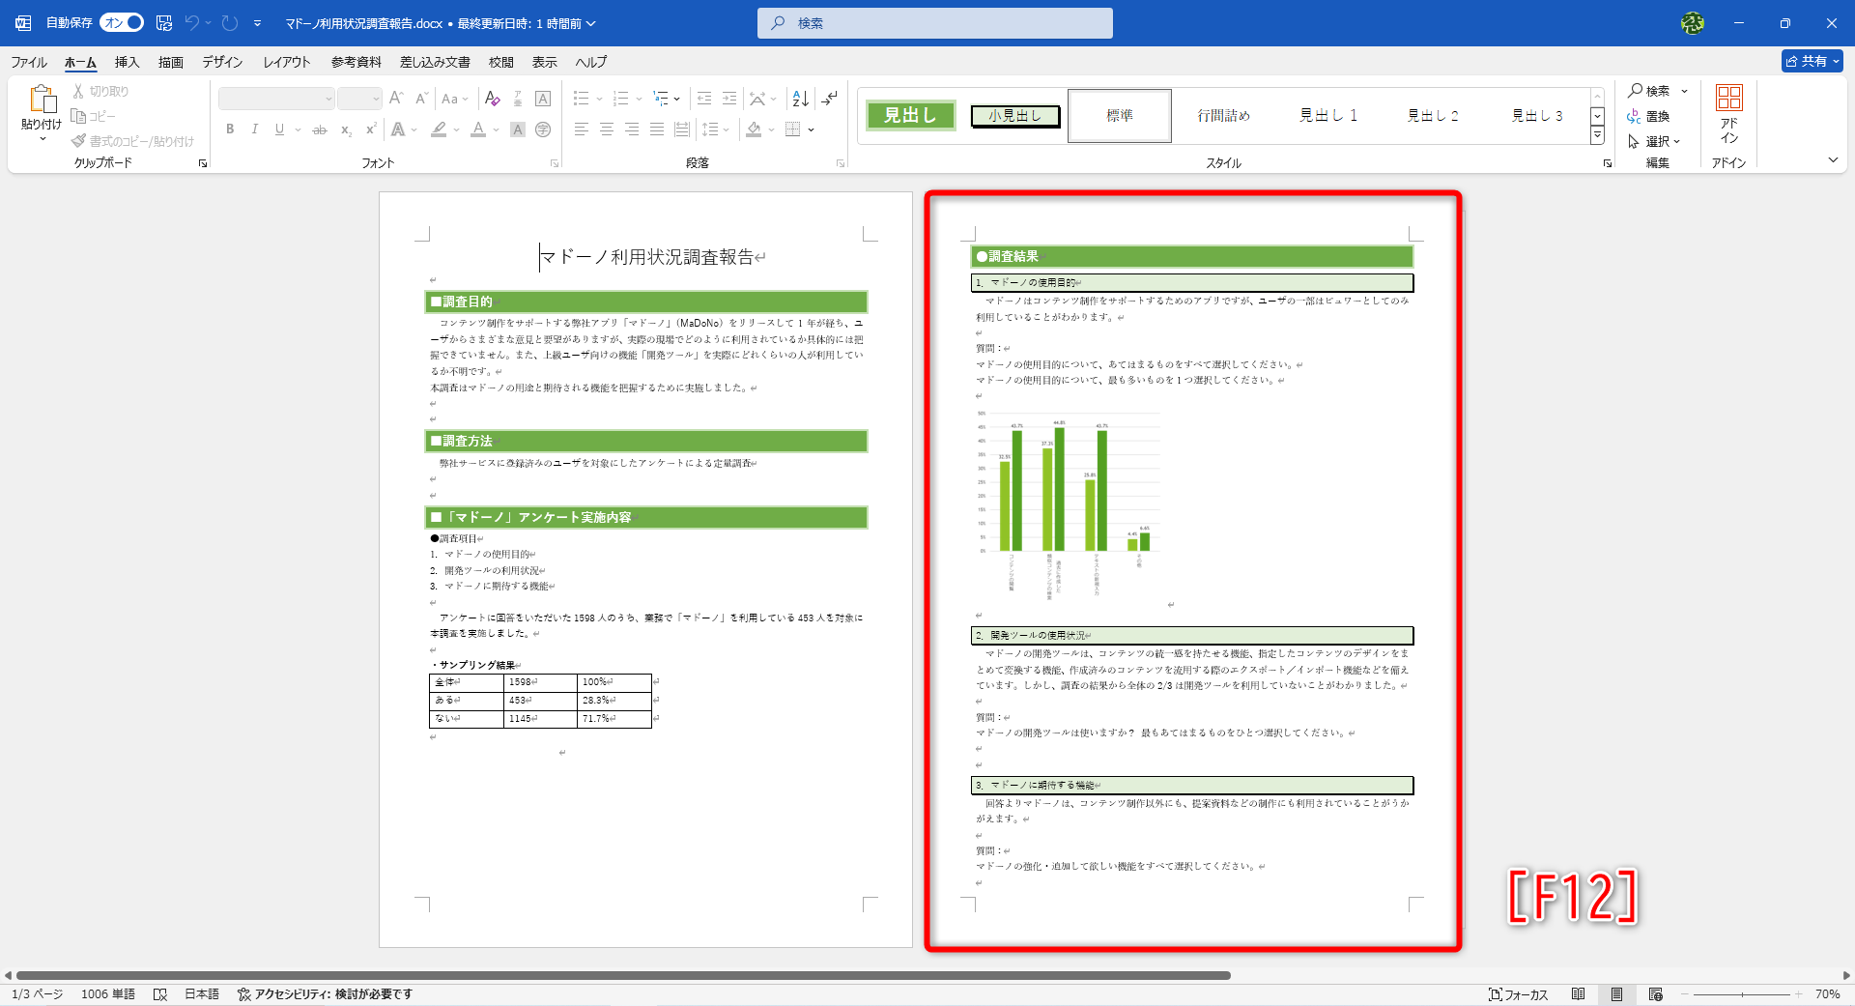
Task: Expand the styles gallery with its arrow
Action: tap(1597, 136)
